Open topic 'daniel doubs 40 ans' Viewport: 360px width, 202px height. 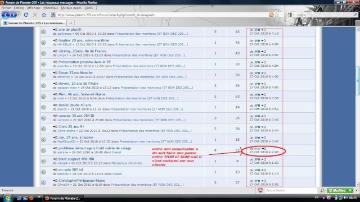tap(75, 105)
